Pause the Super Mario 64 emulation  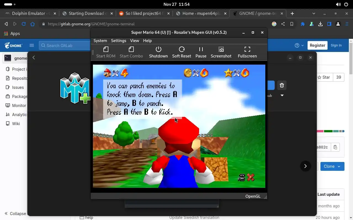(x=201, y=52)
